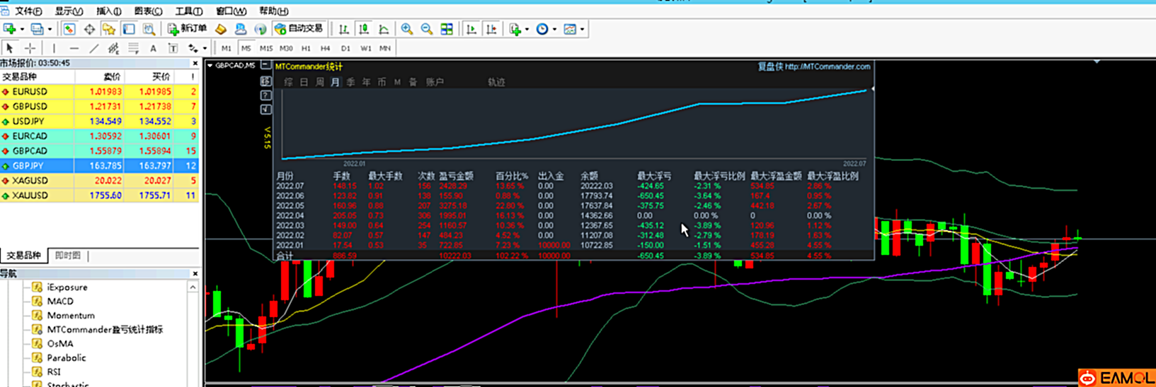1156x387 pixels.
Task: Open the periodicity clock dropdown arrow
Action: (x=554, y=30)
